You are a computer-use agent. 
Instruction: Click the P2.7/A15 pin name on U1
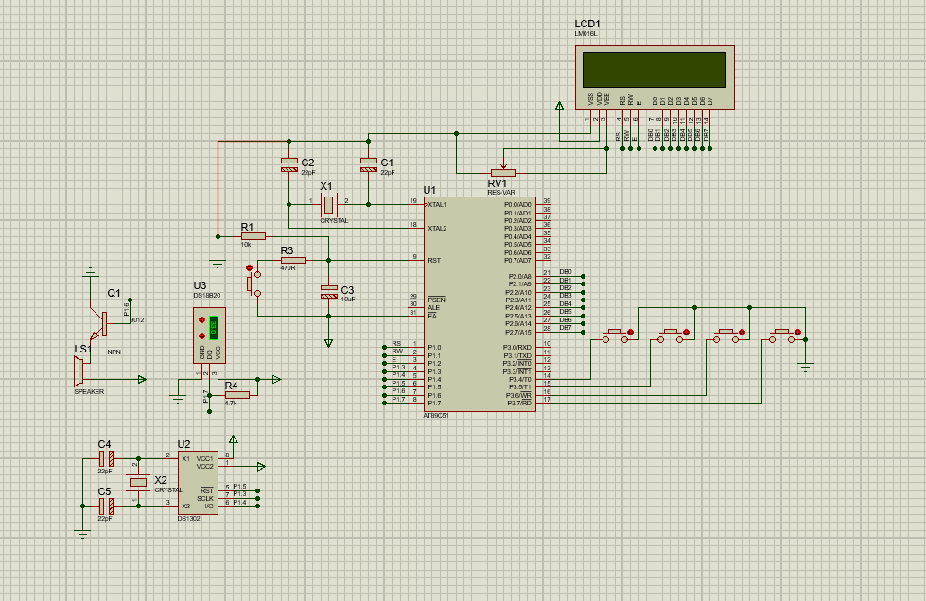(519, 332)
